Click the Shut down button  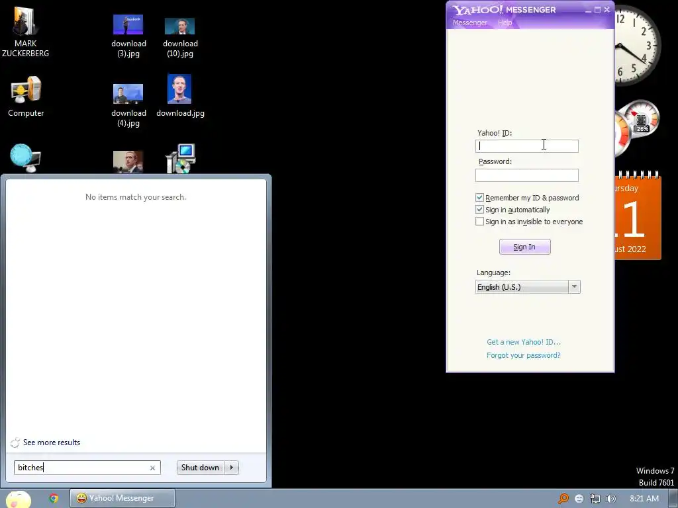click(x=200, y=468)
